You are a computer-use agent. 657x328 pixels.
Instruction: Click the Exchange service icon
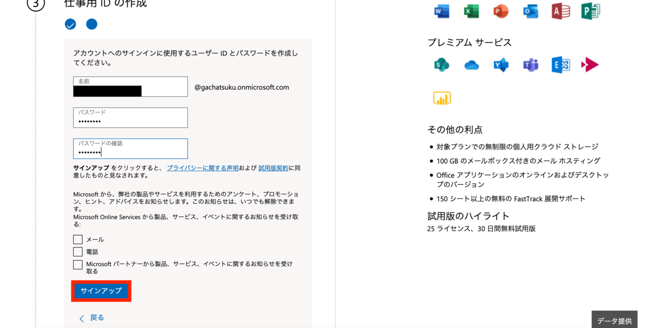click(561, 65)
